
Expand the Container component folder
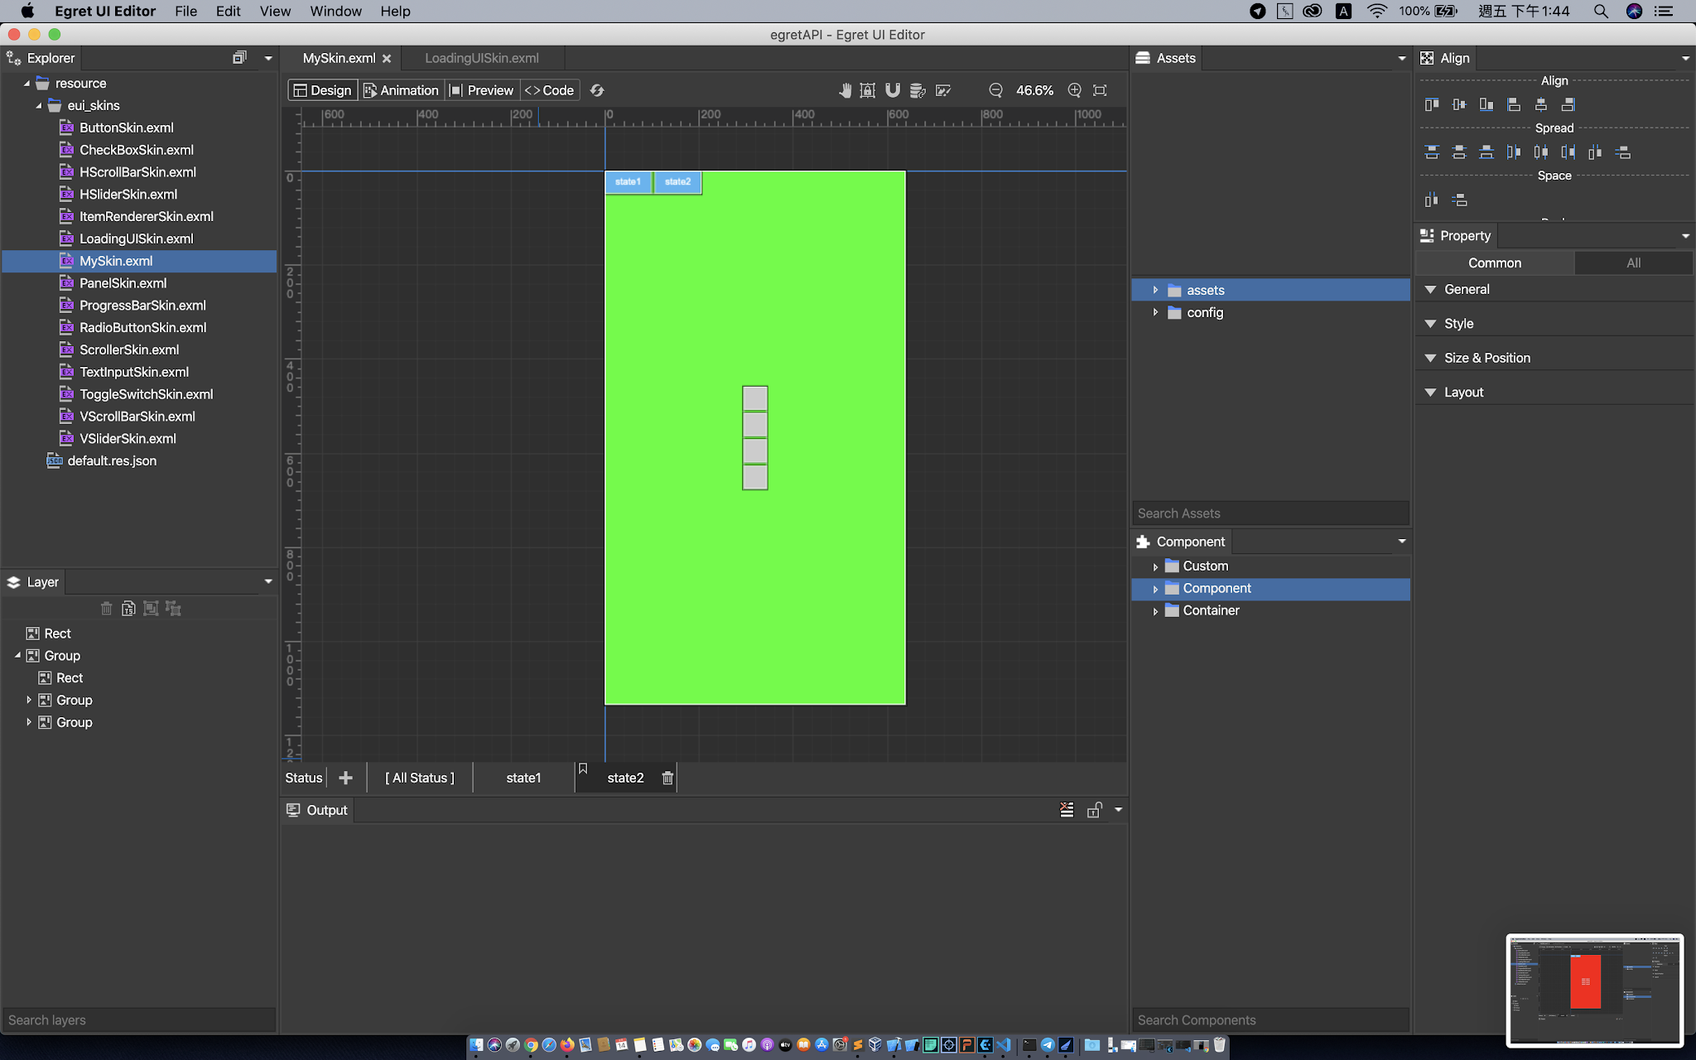point(1155,611)
